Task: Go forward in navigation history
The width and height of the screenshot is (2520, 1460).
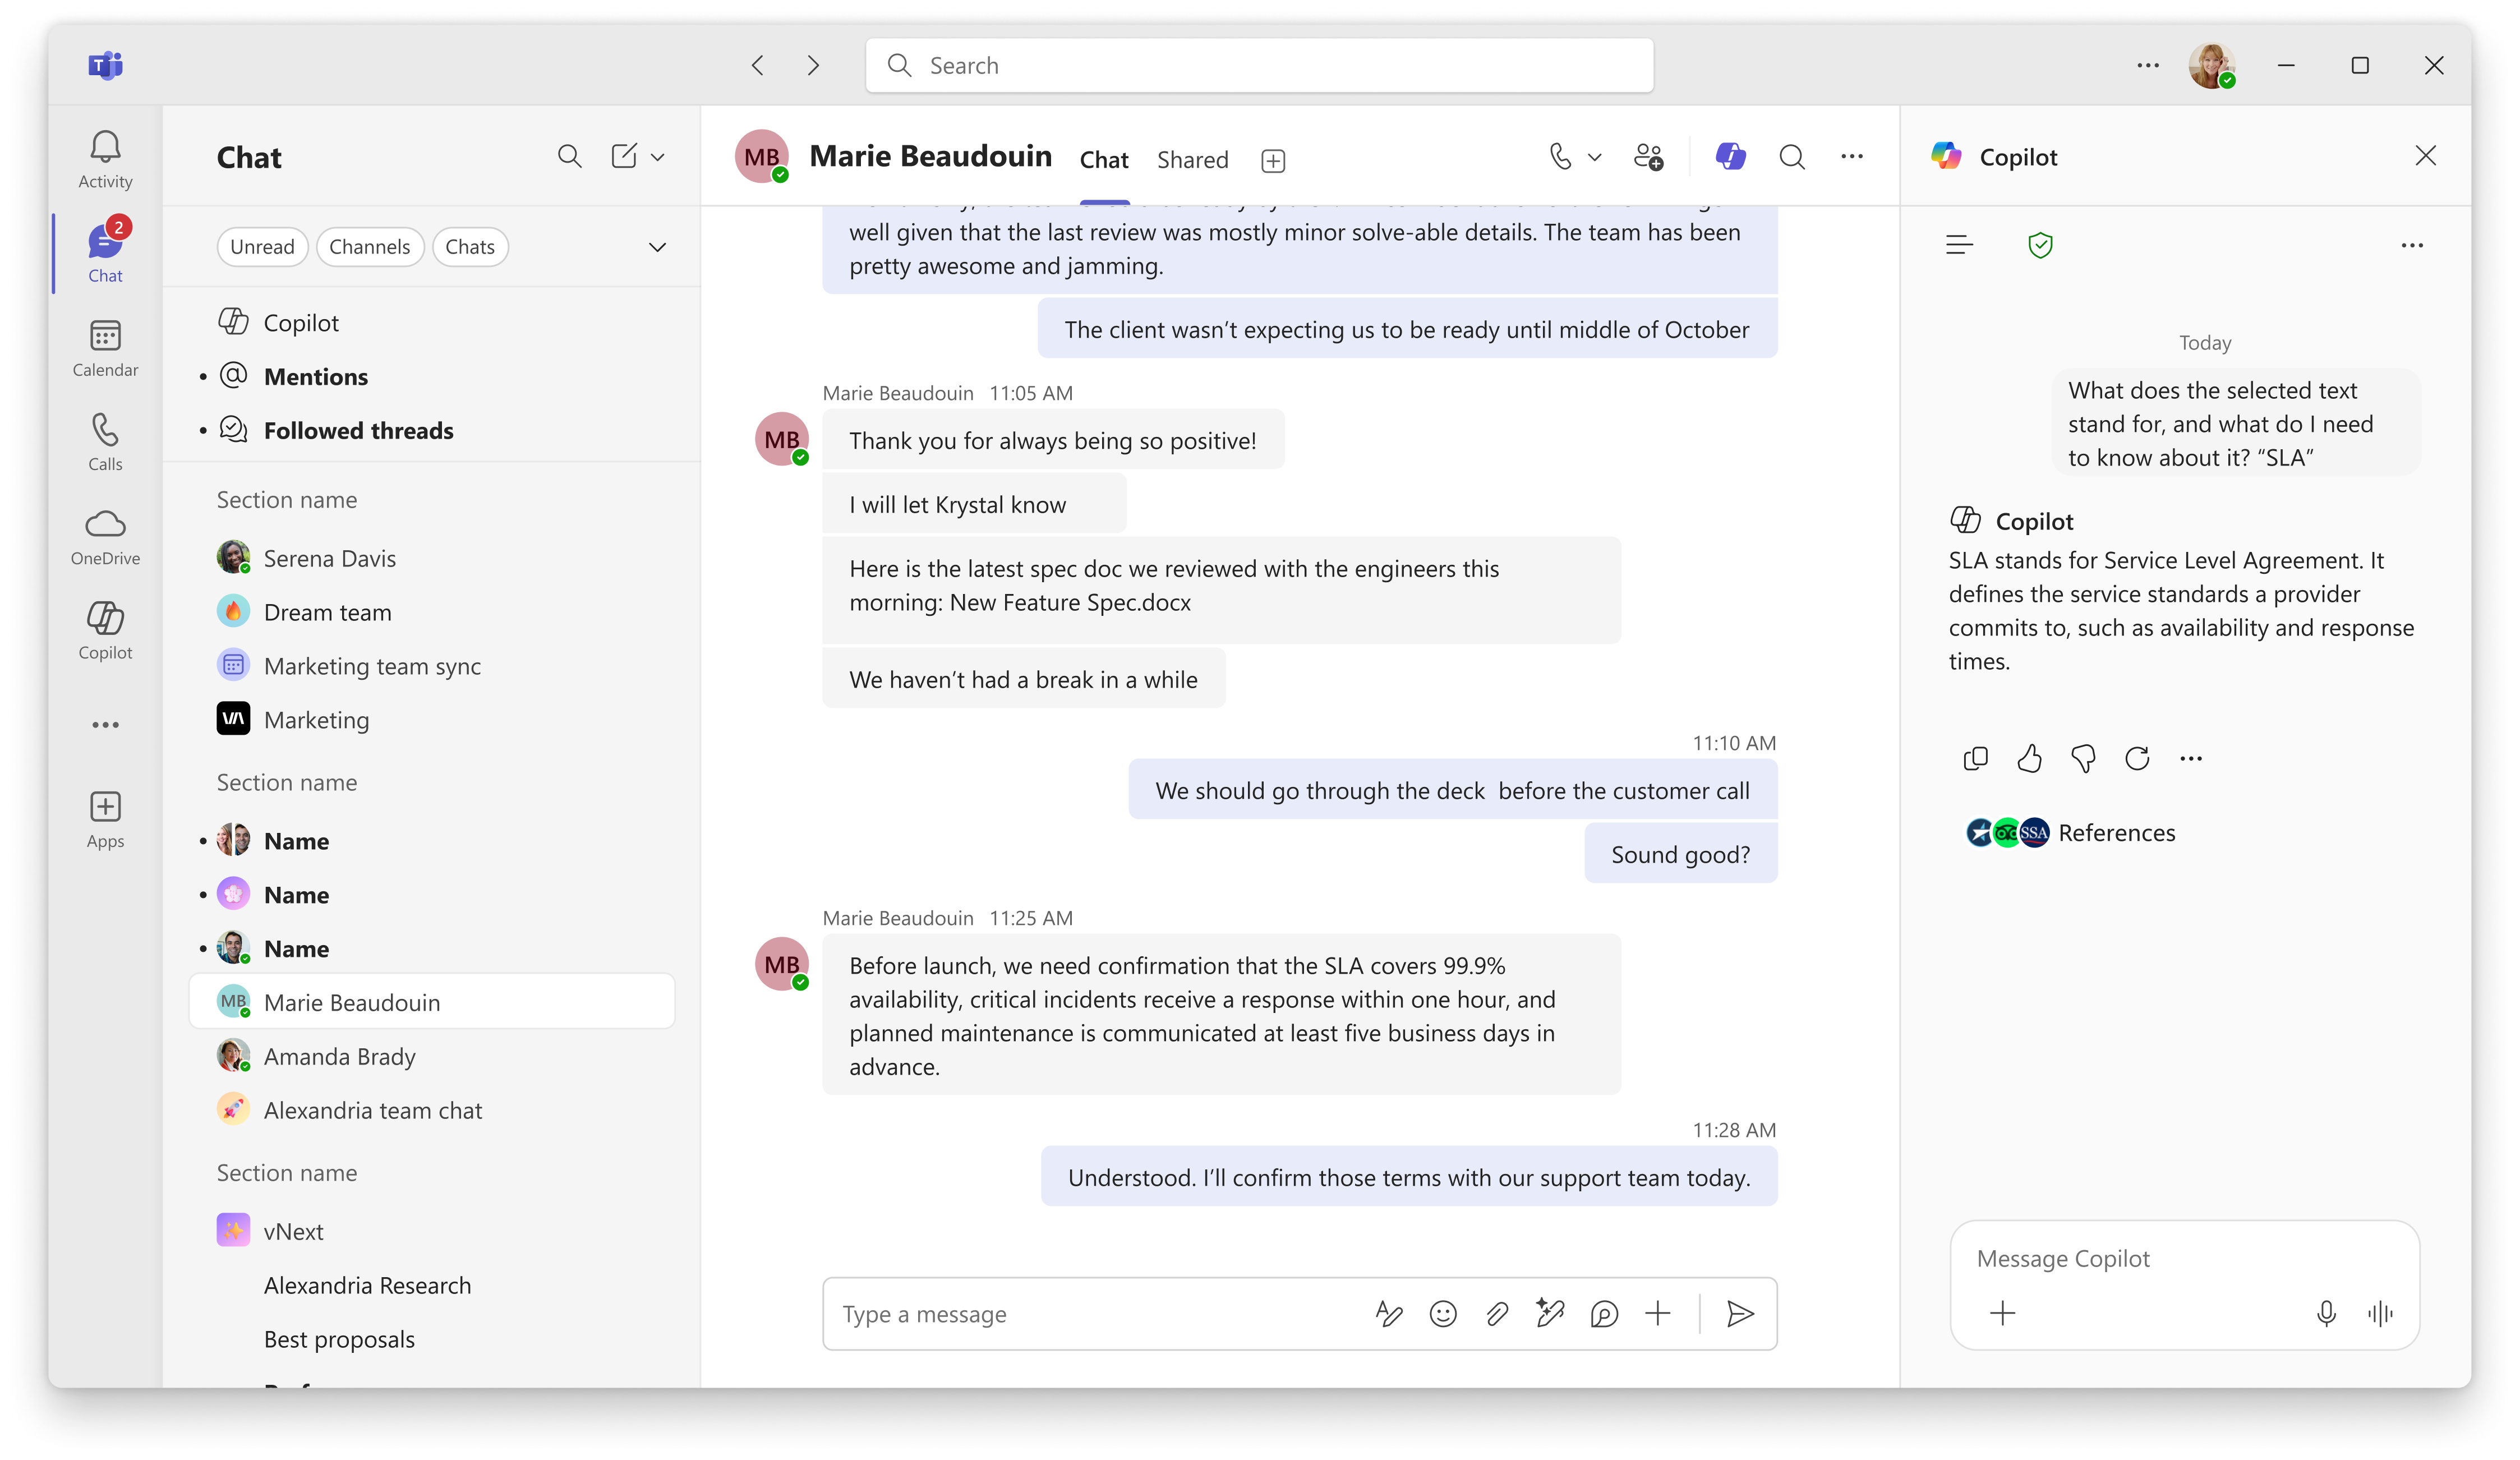Action: point(813,65)
